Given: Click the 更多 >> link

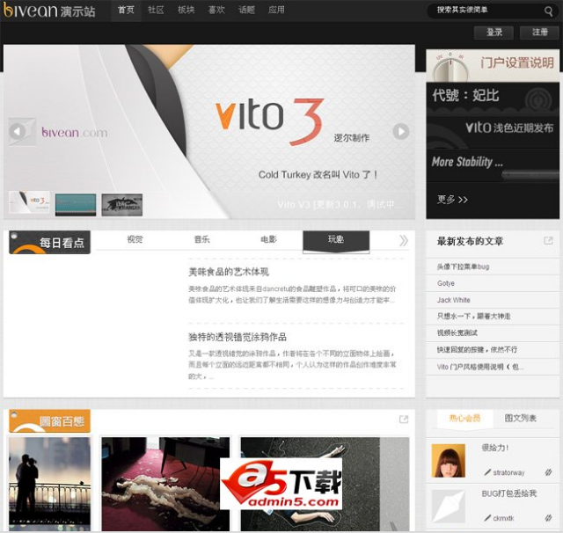Looking at the screenshot, I should coord(452,199).
